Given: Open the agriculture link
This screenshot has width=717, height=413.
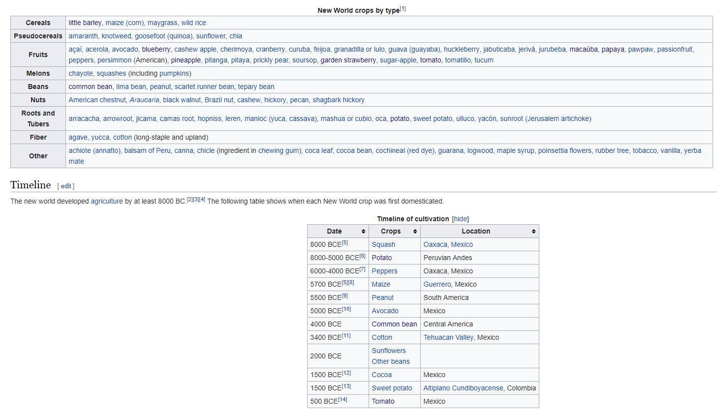Looking at the screenshot, I should point(107,201).
